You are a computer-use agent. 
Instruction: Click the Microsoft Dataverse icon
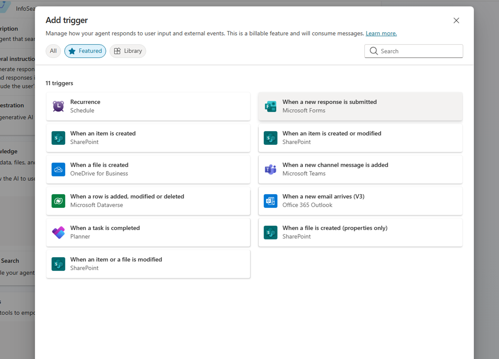tap(58, 201)
